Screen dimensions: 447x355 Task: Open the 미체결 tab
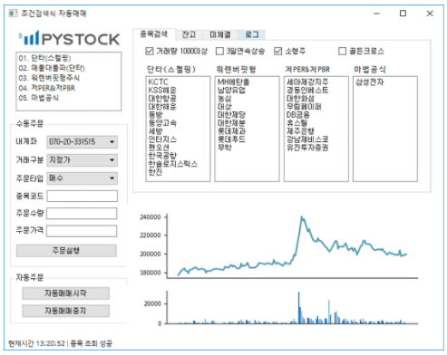coord(220,34)
